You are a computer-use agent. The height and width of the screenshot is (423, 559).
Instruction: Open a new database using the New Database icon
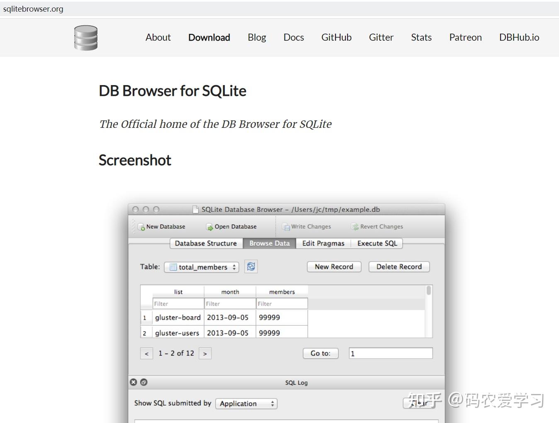(x=141, y=226)
